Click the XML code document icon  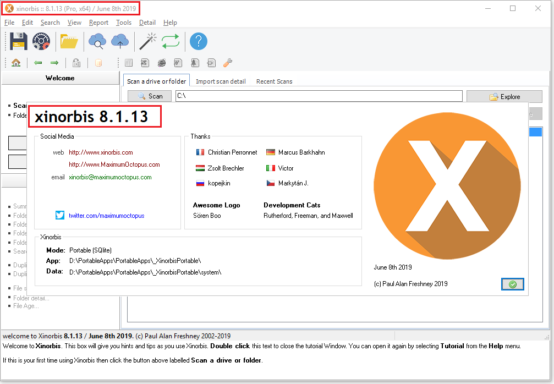coord(211,63)
